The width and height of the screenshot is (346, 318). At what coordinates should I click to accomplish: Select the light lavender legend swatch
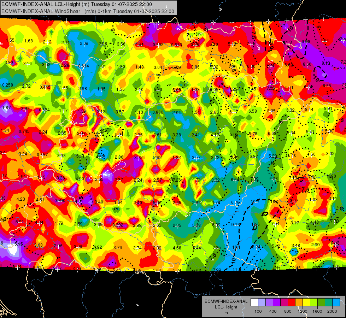(x=262, y=302)
